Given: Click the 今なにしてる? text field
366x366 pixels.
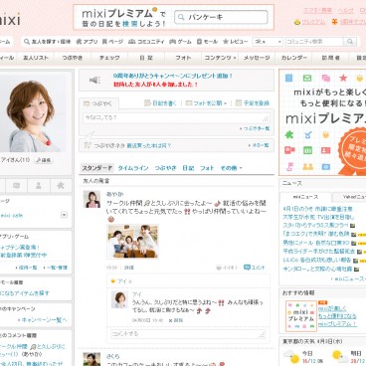Looking at the screenshot, I should pyautogui.click(x=176, y=117).
